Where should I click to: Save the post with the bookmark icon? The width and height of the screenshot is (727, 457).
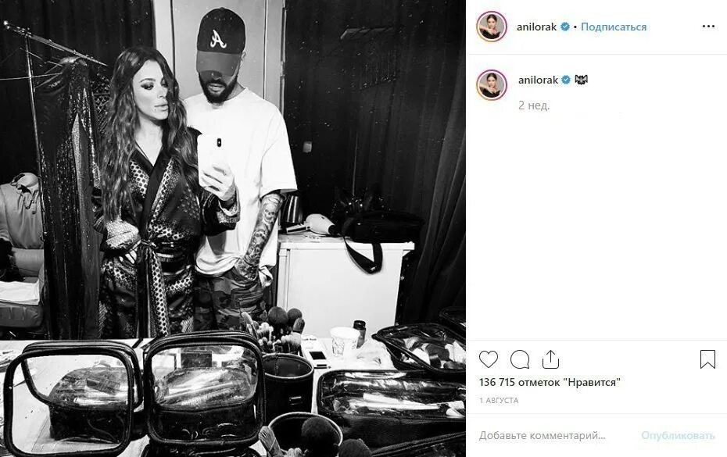click(x=707, y=359)
